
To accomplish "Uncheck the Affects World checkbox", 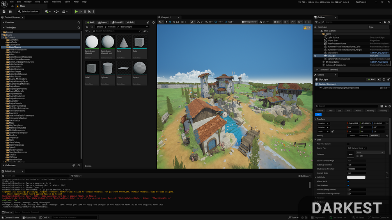I will click(348, 181).
